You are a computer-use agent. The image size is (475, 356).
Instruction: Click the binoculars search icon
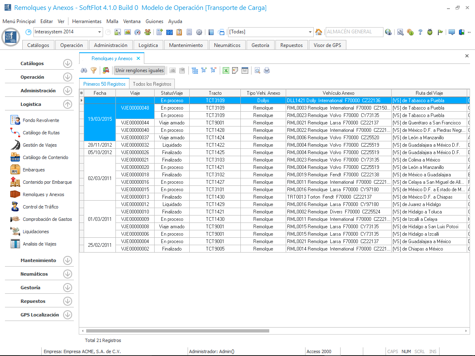click(x=84, y=70)
